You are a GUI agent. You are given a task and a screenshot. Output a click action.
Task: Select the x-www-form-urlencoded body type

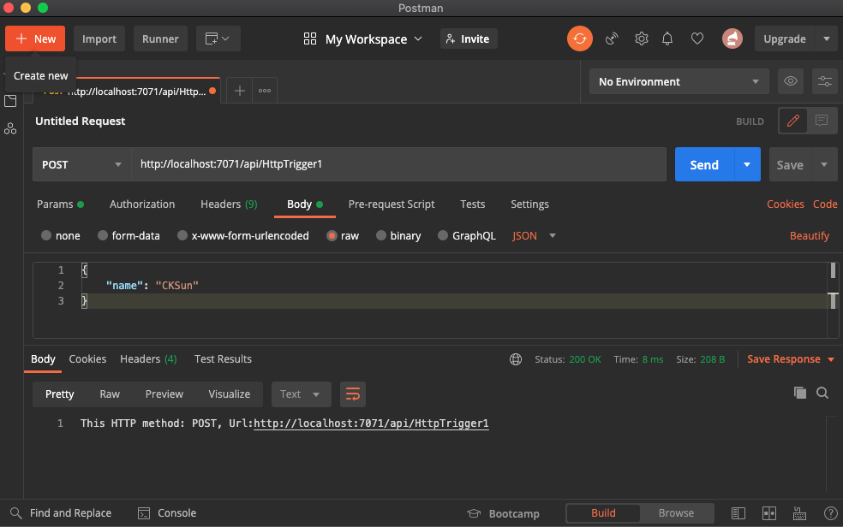tap(243, 235)
